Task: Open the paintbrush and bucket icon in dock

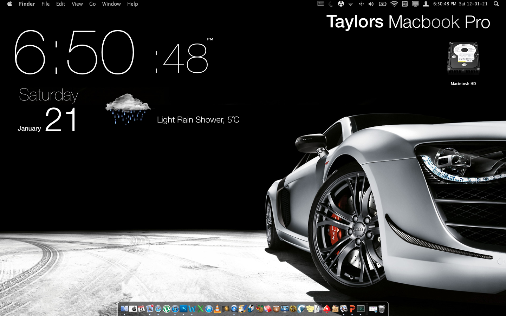Action: [x=242, y=309]
